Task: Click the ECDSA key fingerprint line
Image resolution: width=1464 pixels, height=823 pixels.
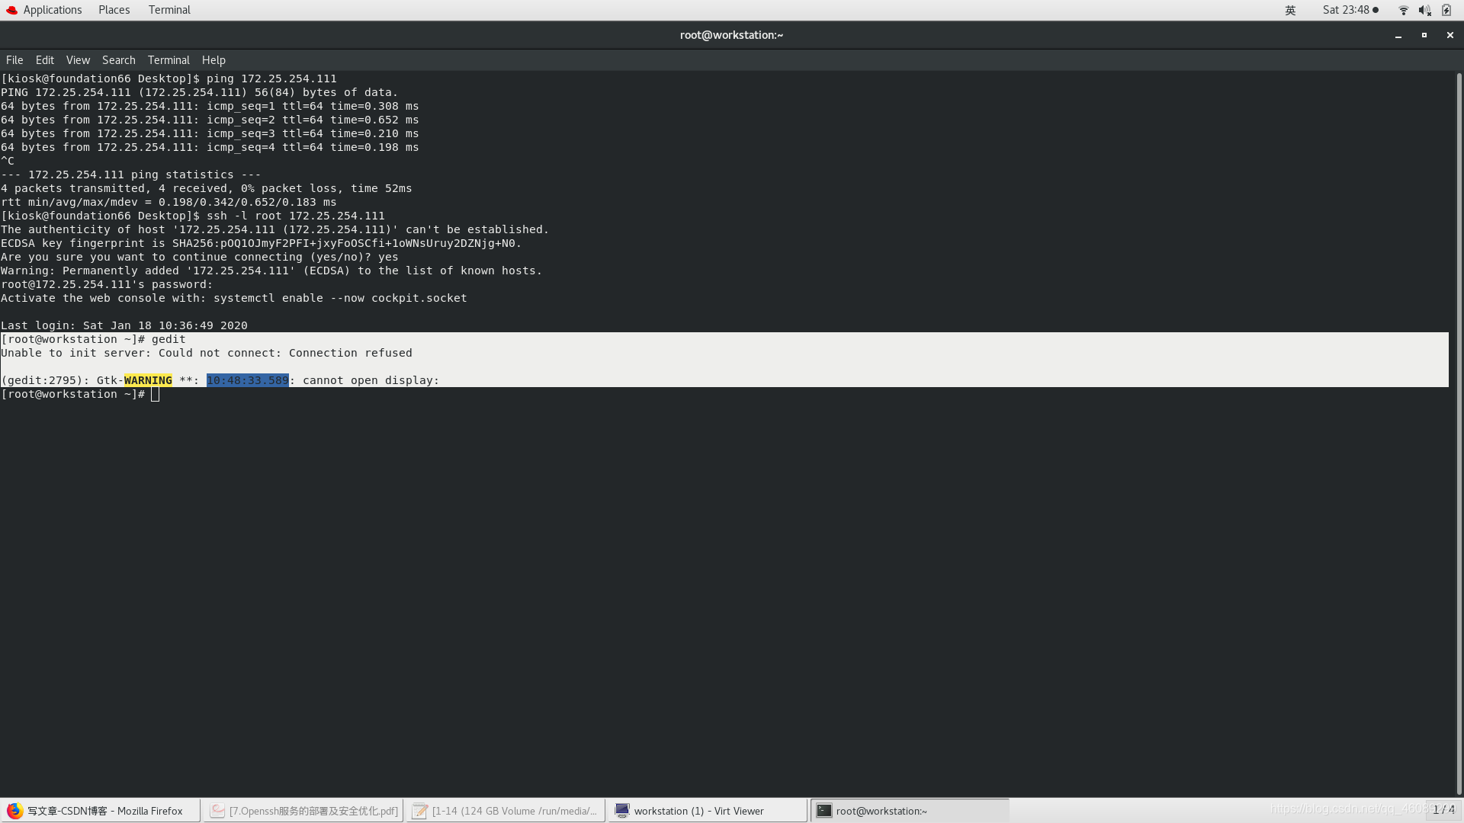Action: click(261, 243)
